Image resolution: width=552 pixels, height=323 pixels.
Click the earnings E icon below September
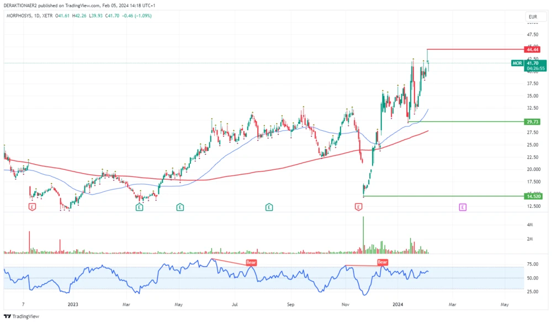pos(268,207)
